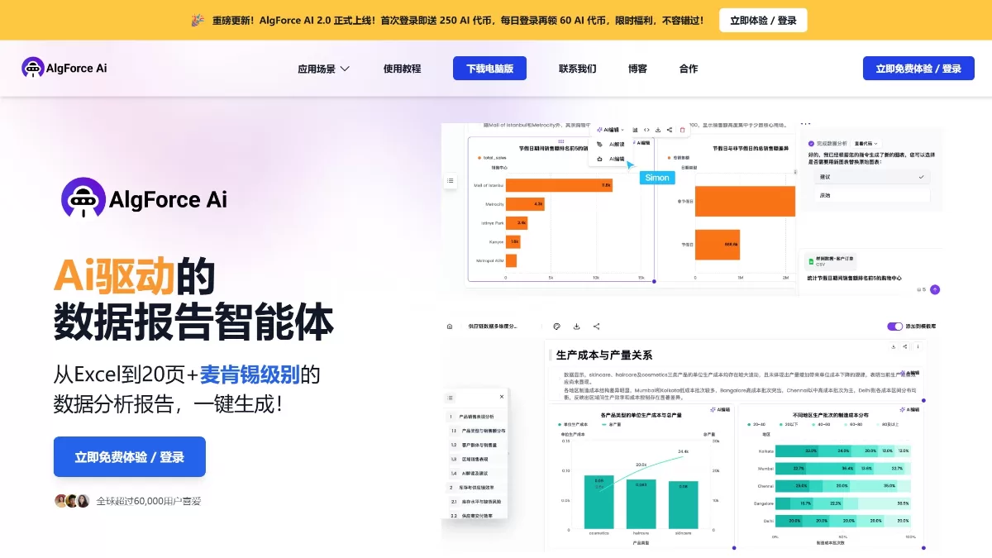The image size is (992, 558).
Task: Go to the 博客 page
Action: 637,69
